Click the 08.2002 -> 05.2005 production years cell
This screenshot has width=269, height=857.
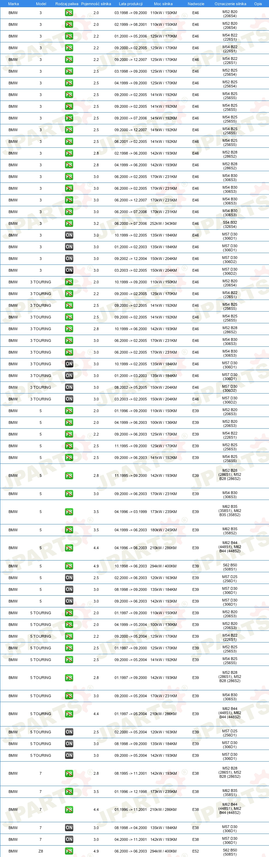click(131, 387)
